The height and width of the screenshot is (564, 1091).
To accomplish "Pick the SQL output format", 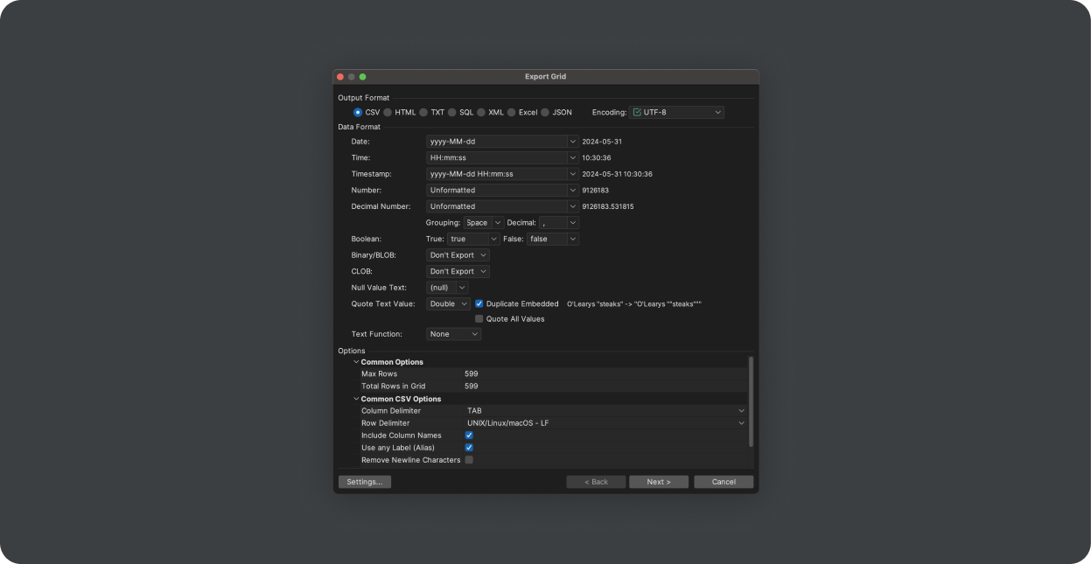I will [452, 113].
